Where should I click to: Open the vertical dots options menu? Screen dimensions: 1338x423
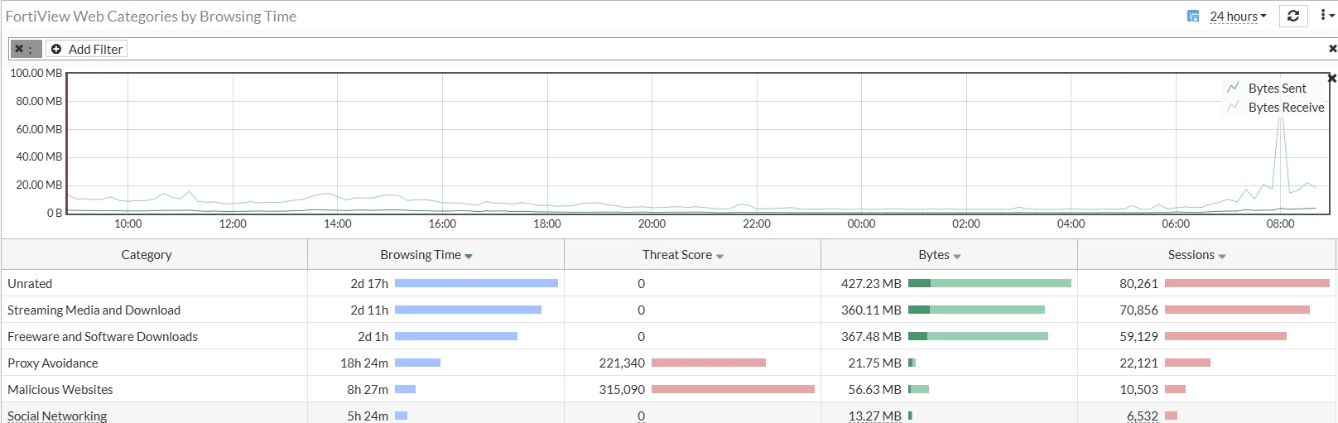click(1326, 16)
